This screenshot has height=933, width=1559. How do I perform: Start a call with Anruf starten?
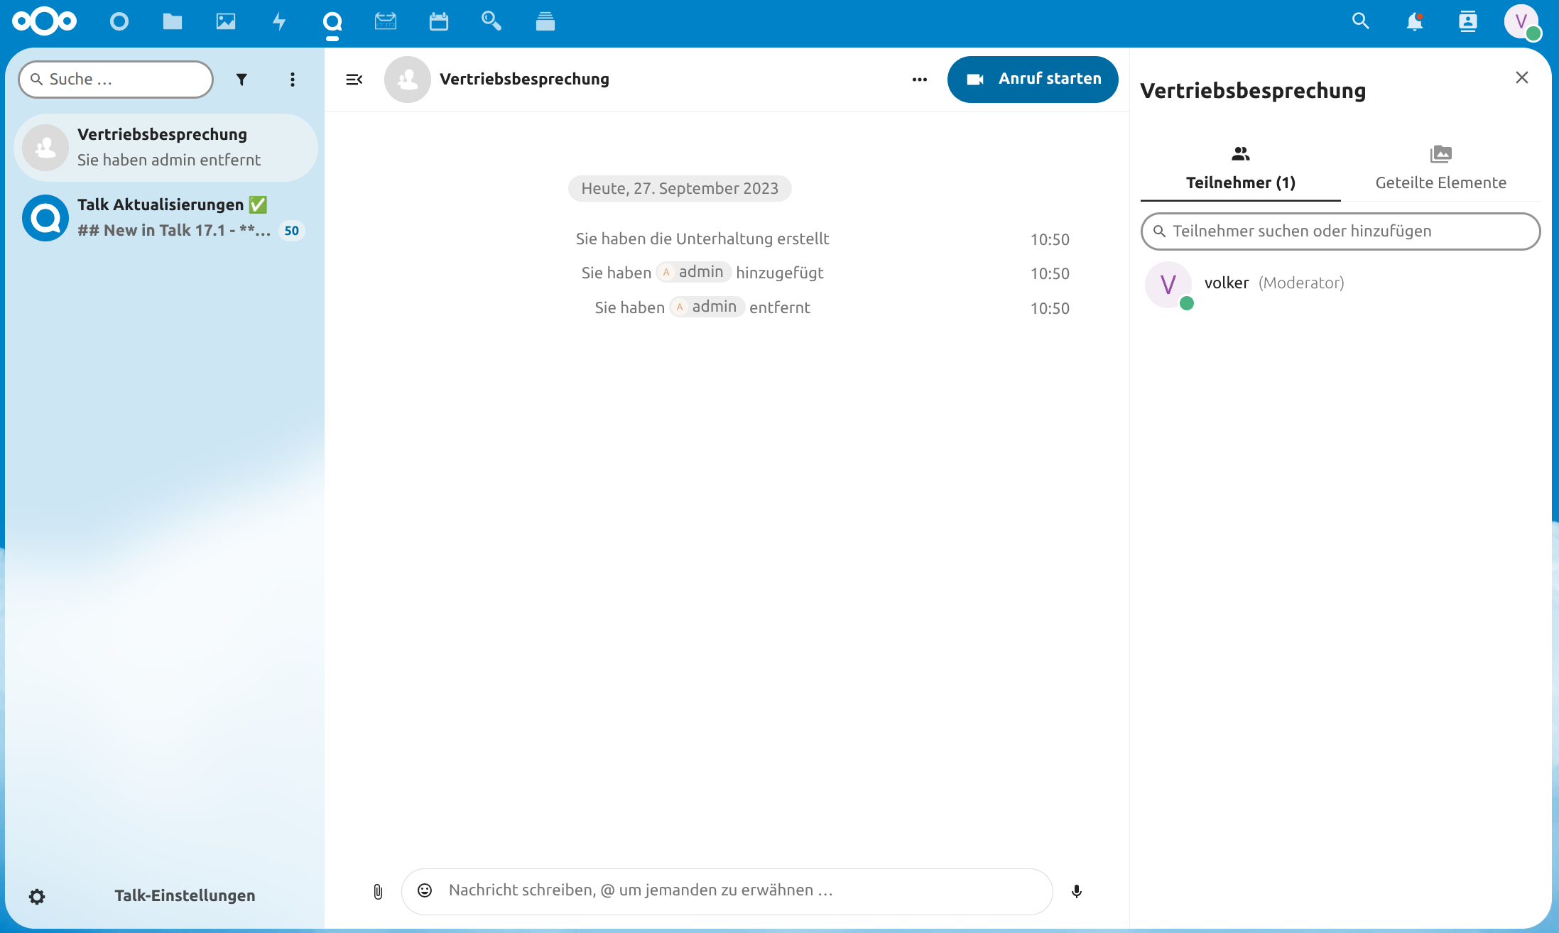coord(1033,79)
